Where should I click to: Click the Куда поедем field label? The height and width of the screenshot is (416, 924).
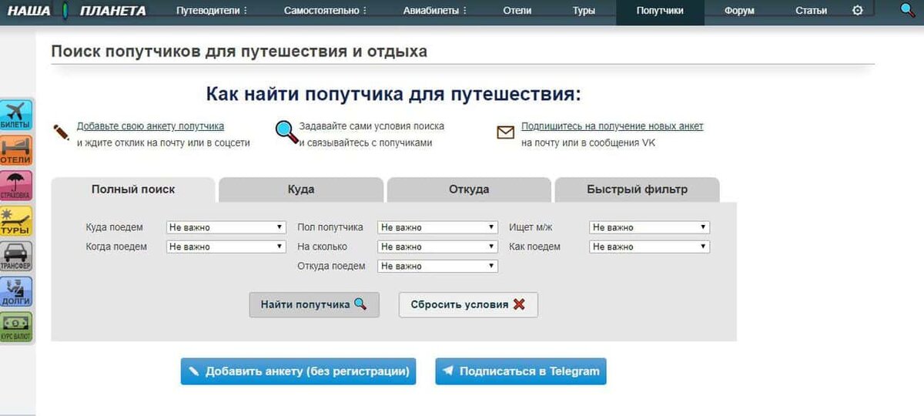point(115,227)
